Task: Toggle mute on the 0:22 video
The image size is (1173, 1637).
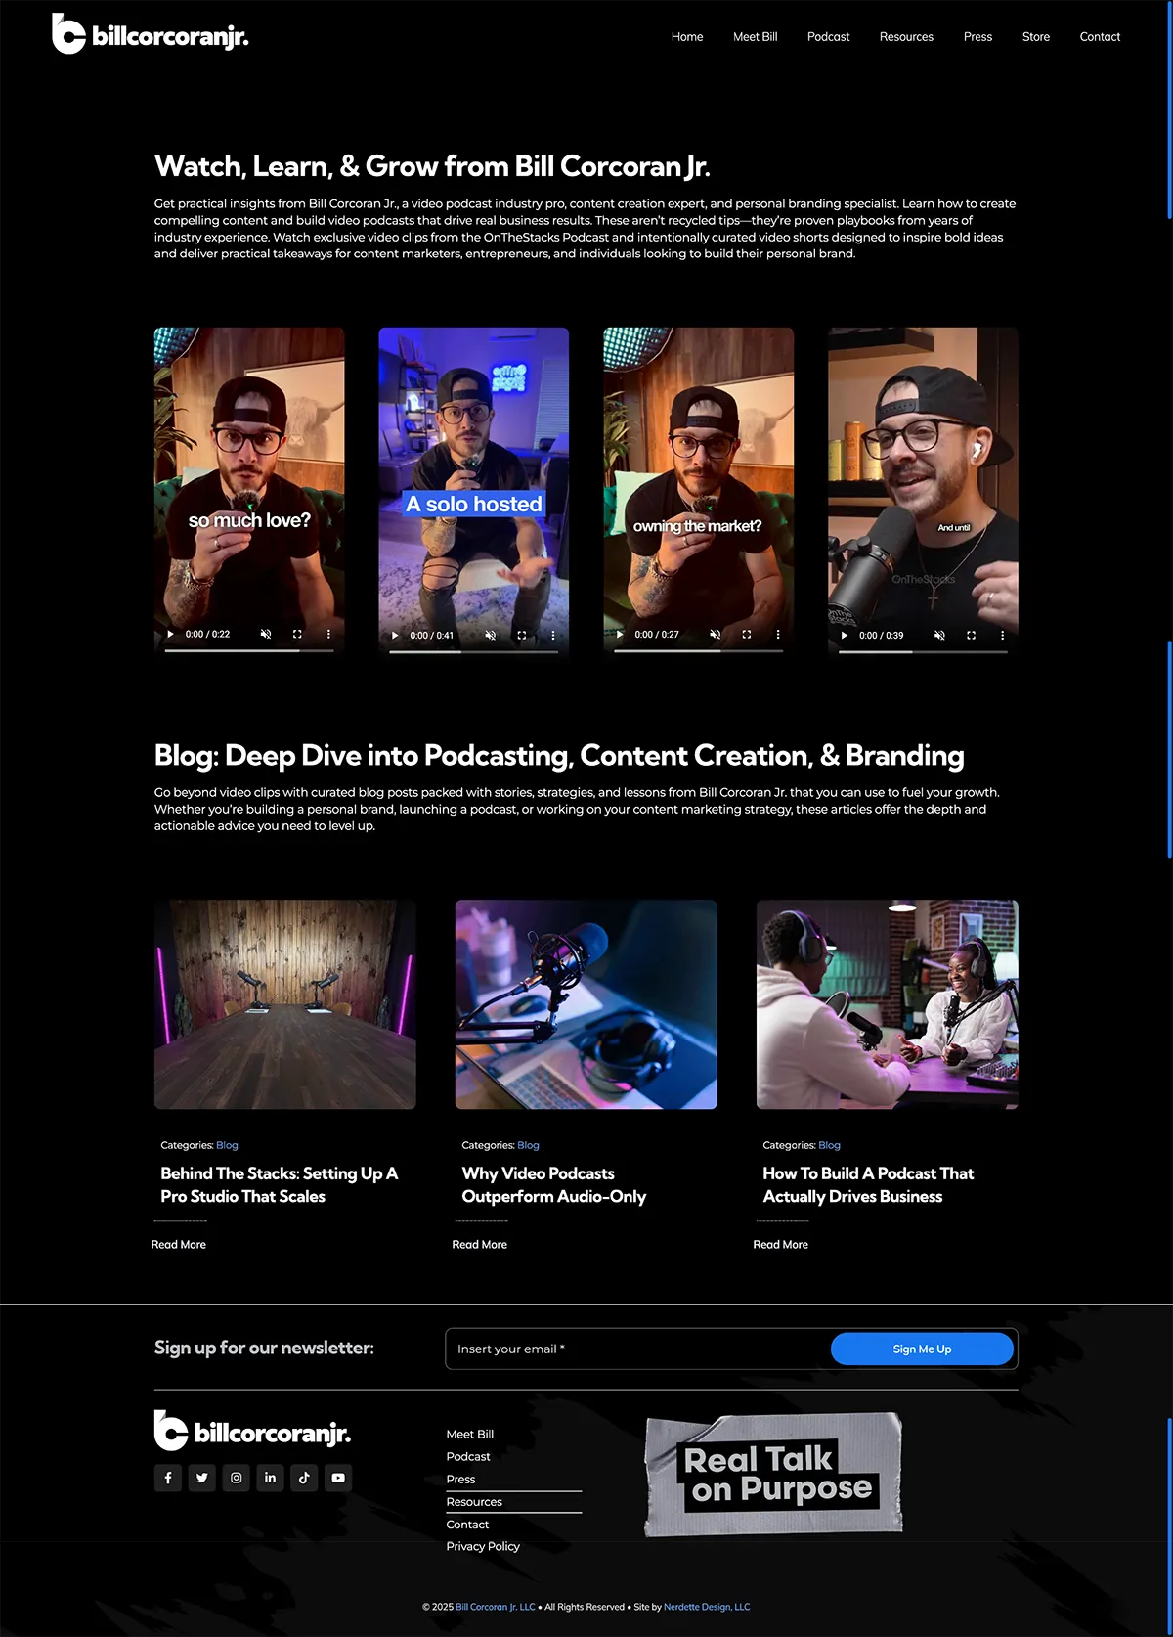Action: pos(266,634)
